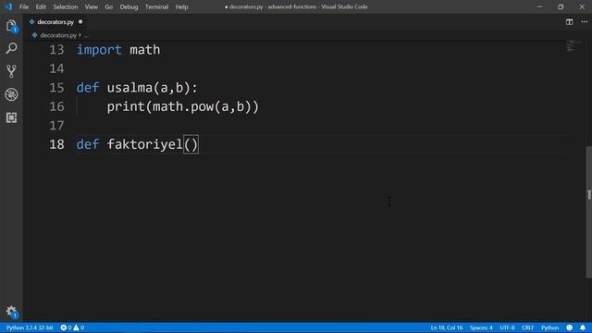The width and height of the screenshot is (592, 333).
Task: Place cursor inside faktoriyel parentheses
Action: pyautogui.click(x=191, y=144)
